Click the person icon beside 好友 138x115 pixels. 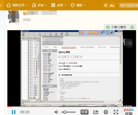34,5
